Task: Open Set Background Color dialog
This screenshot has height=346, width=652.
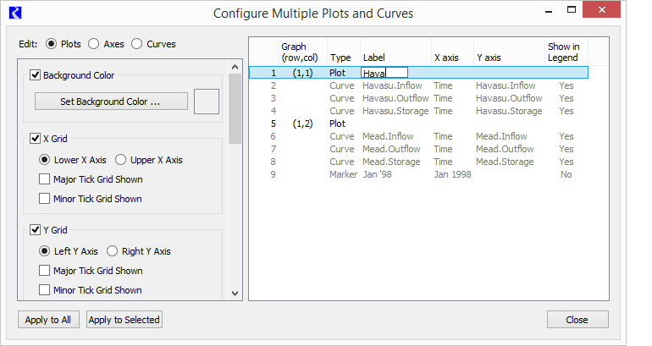Action: [x=111, y=102]
